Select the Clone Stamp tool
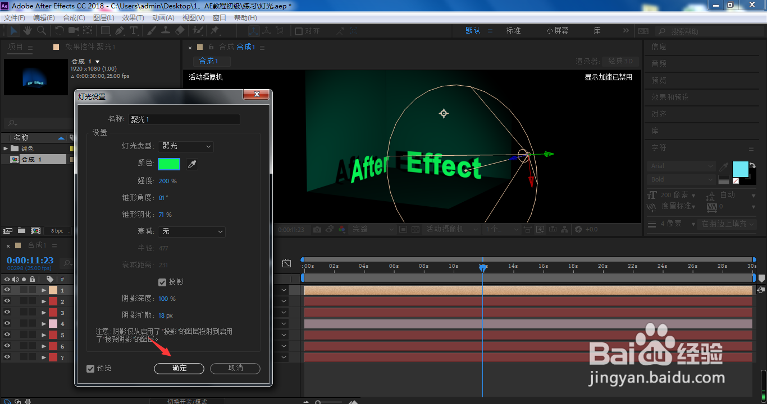Screen dimensions: 767x404 [x=166, y=30]
